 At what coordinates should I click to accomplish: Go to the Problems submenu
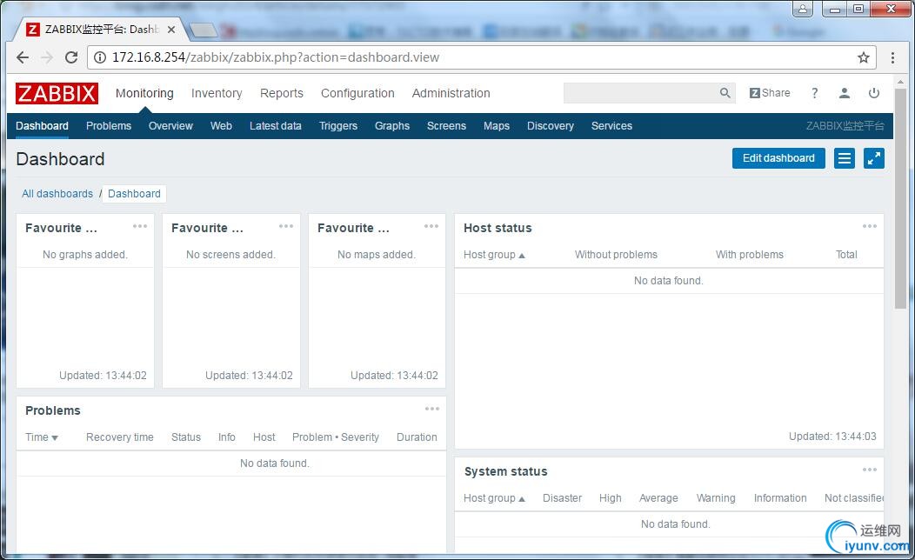click(109, 126)
